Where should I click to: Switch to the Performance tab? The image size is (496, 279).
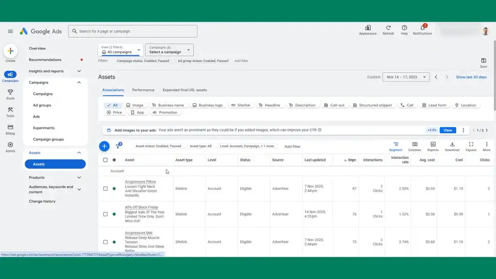[143, 90]
